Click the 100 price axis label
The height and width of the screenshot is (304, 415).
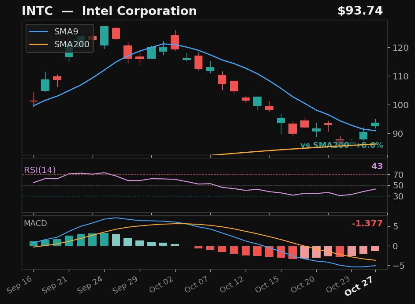[x=400, y=105]
